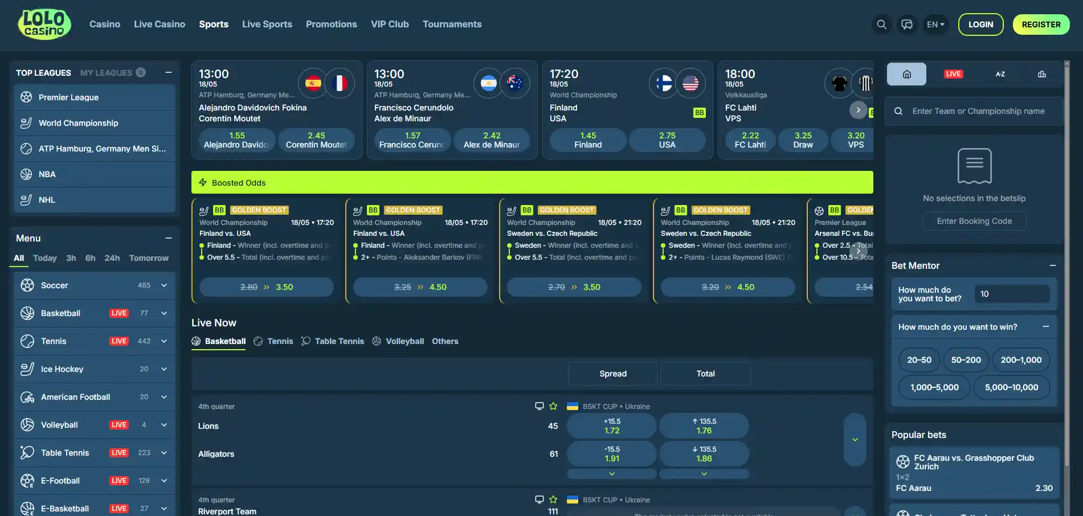
Task: Expand the Soccer category chevron
Action: 164,285
